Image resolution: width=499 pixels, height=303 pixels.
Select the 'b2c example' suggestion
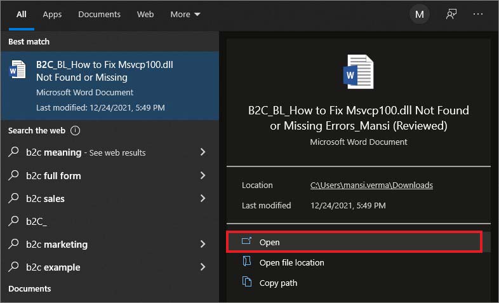tap(110, 267)
